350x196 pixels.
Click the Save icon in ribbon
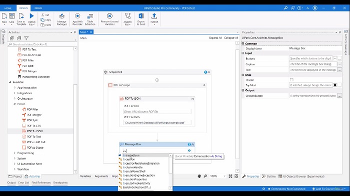tap(11, 16)
